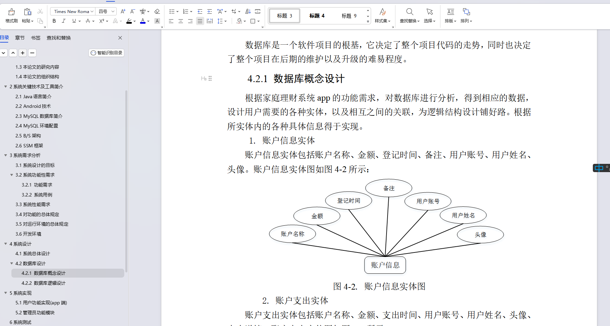Switch to the 章节 tab
Viewport: 610px width, 326px height.
pyautogui.click(x=20, y=38)
